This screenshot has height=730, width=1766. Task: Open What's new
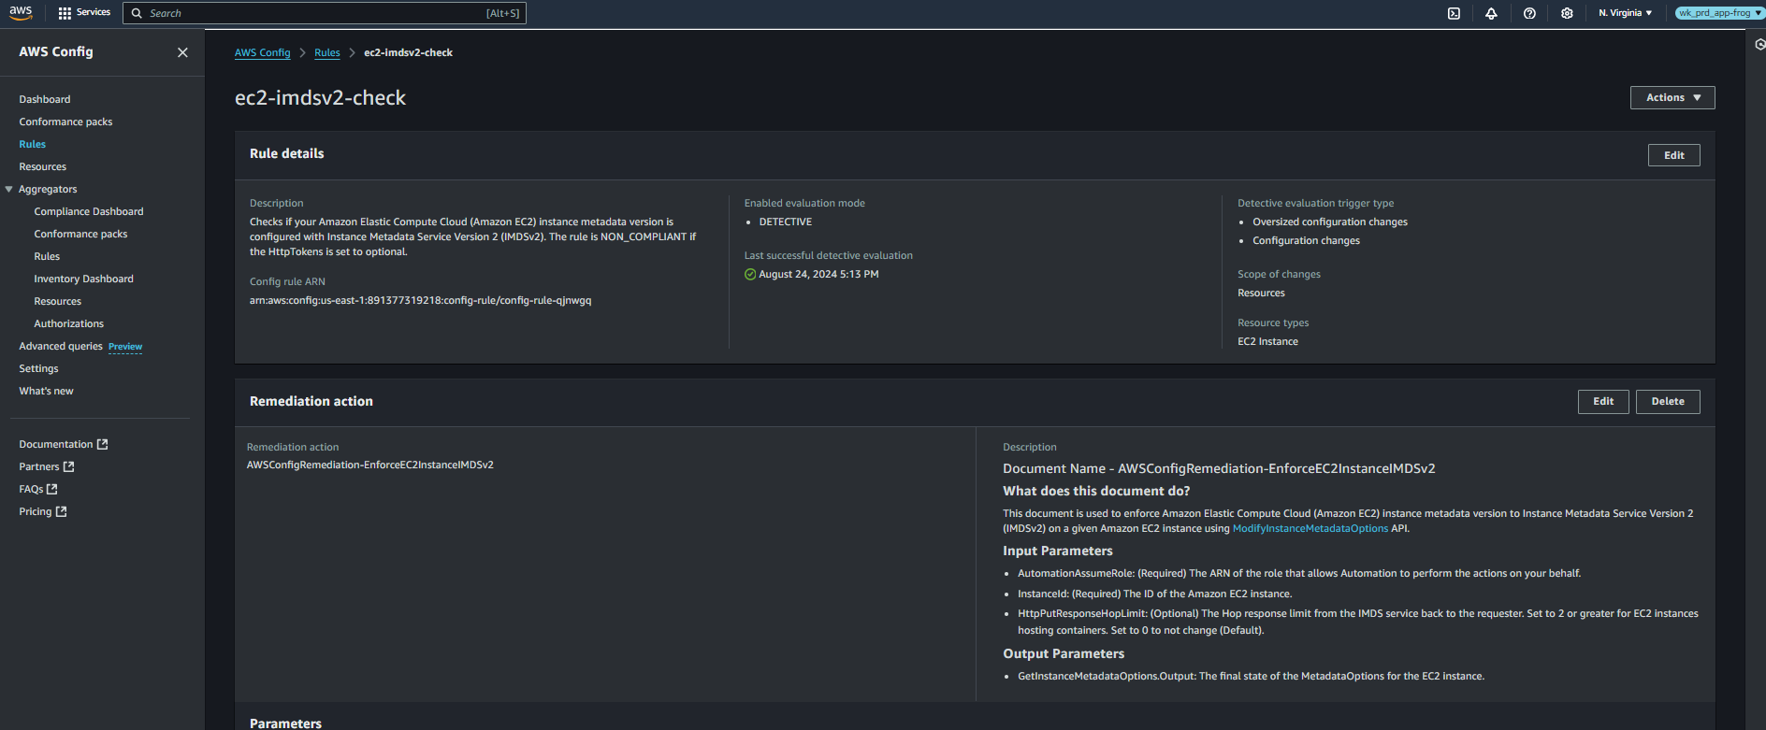click(46, 391)
